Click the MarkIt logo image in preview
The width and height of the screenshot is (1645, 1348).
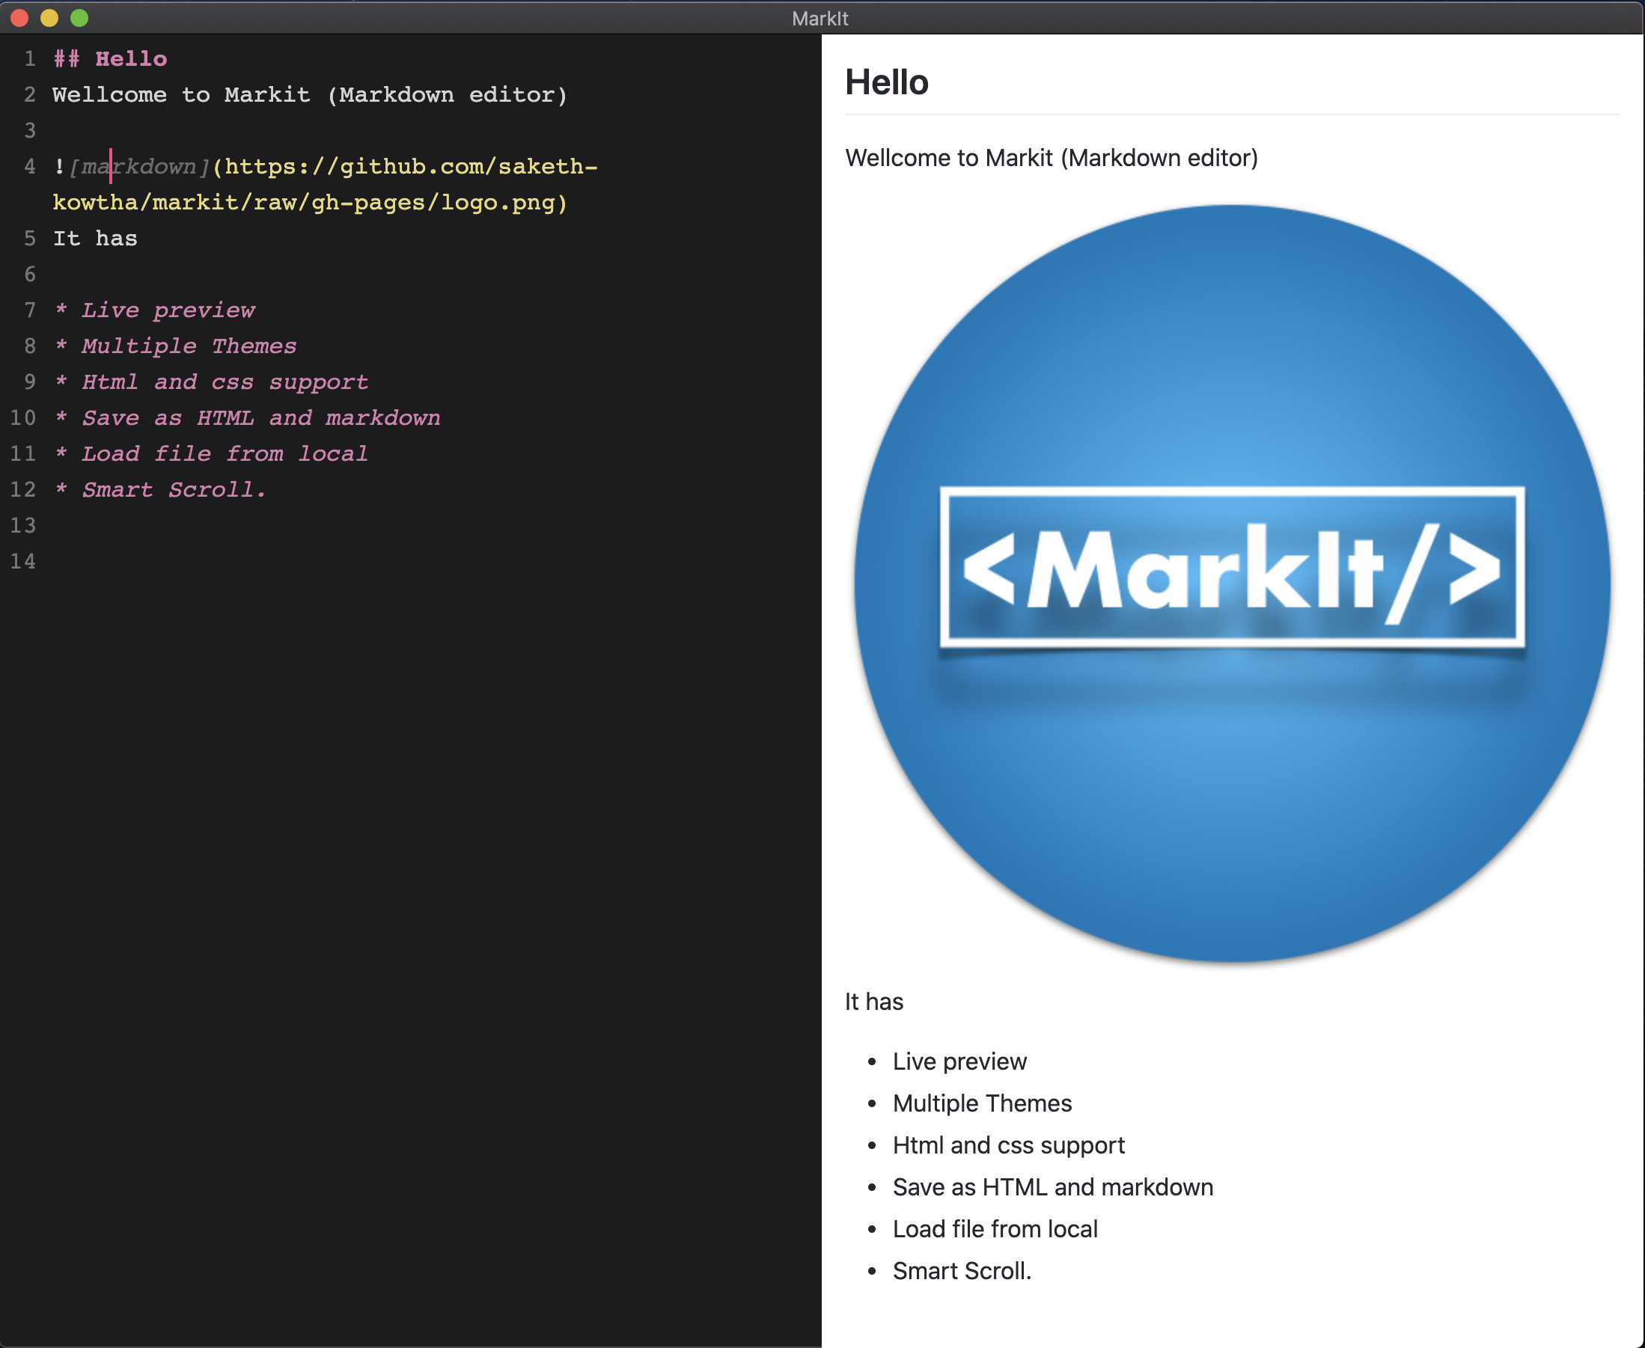[x=1232, y=583]
